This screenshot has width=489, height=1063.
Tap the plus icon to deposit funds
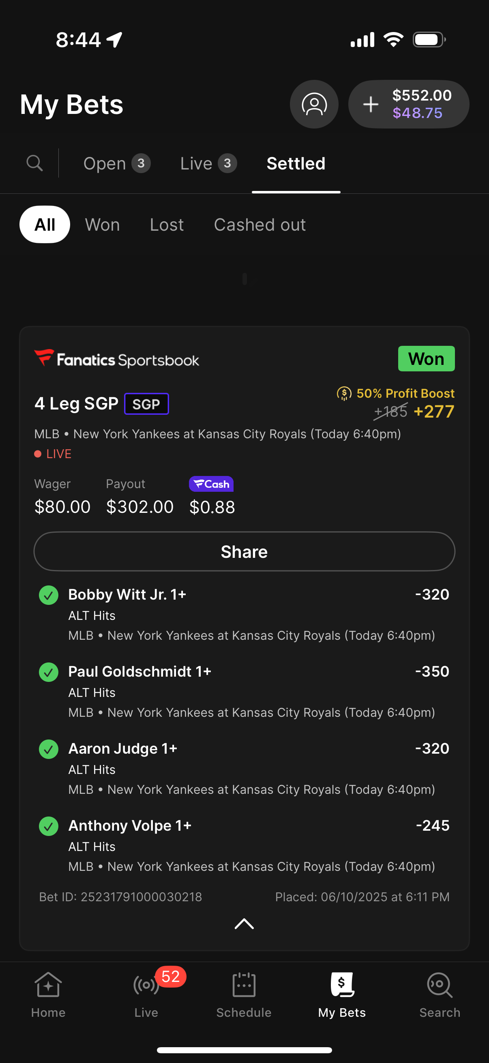click(371, 104)
